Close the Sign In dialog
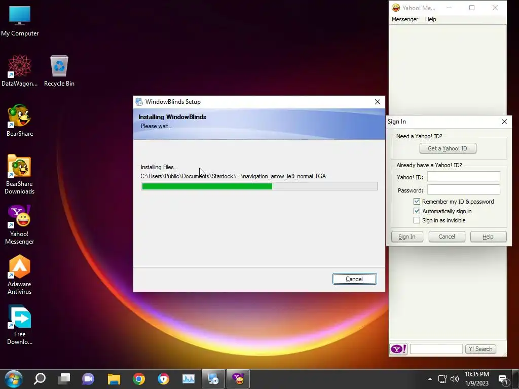This screenshot has height=389, width=519. 504,122
